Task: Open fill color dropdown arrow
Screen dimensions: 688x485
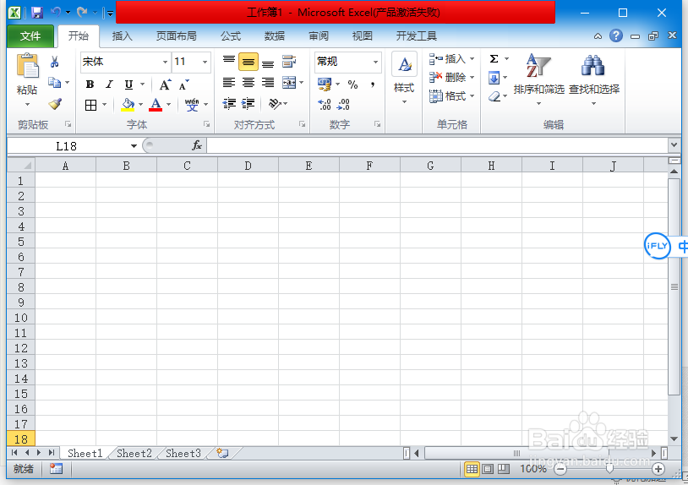Action: (x=140, y=105)
